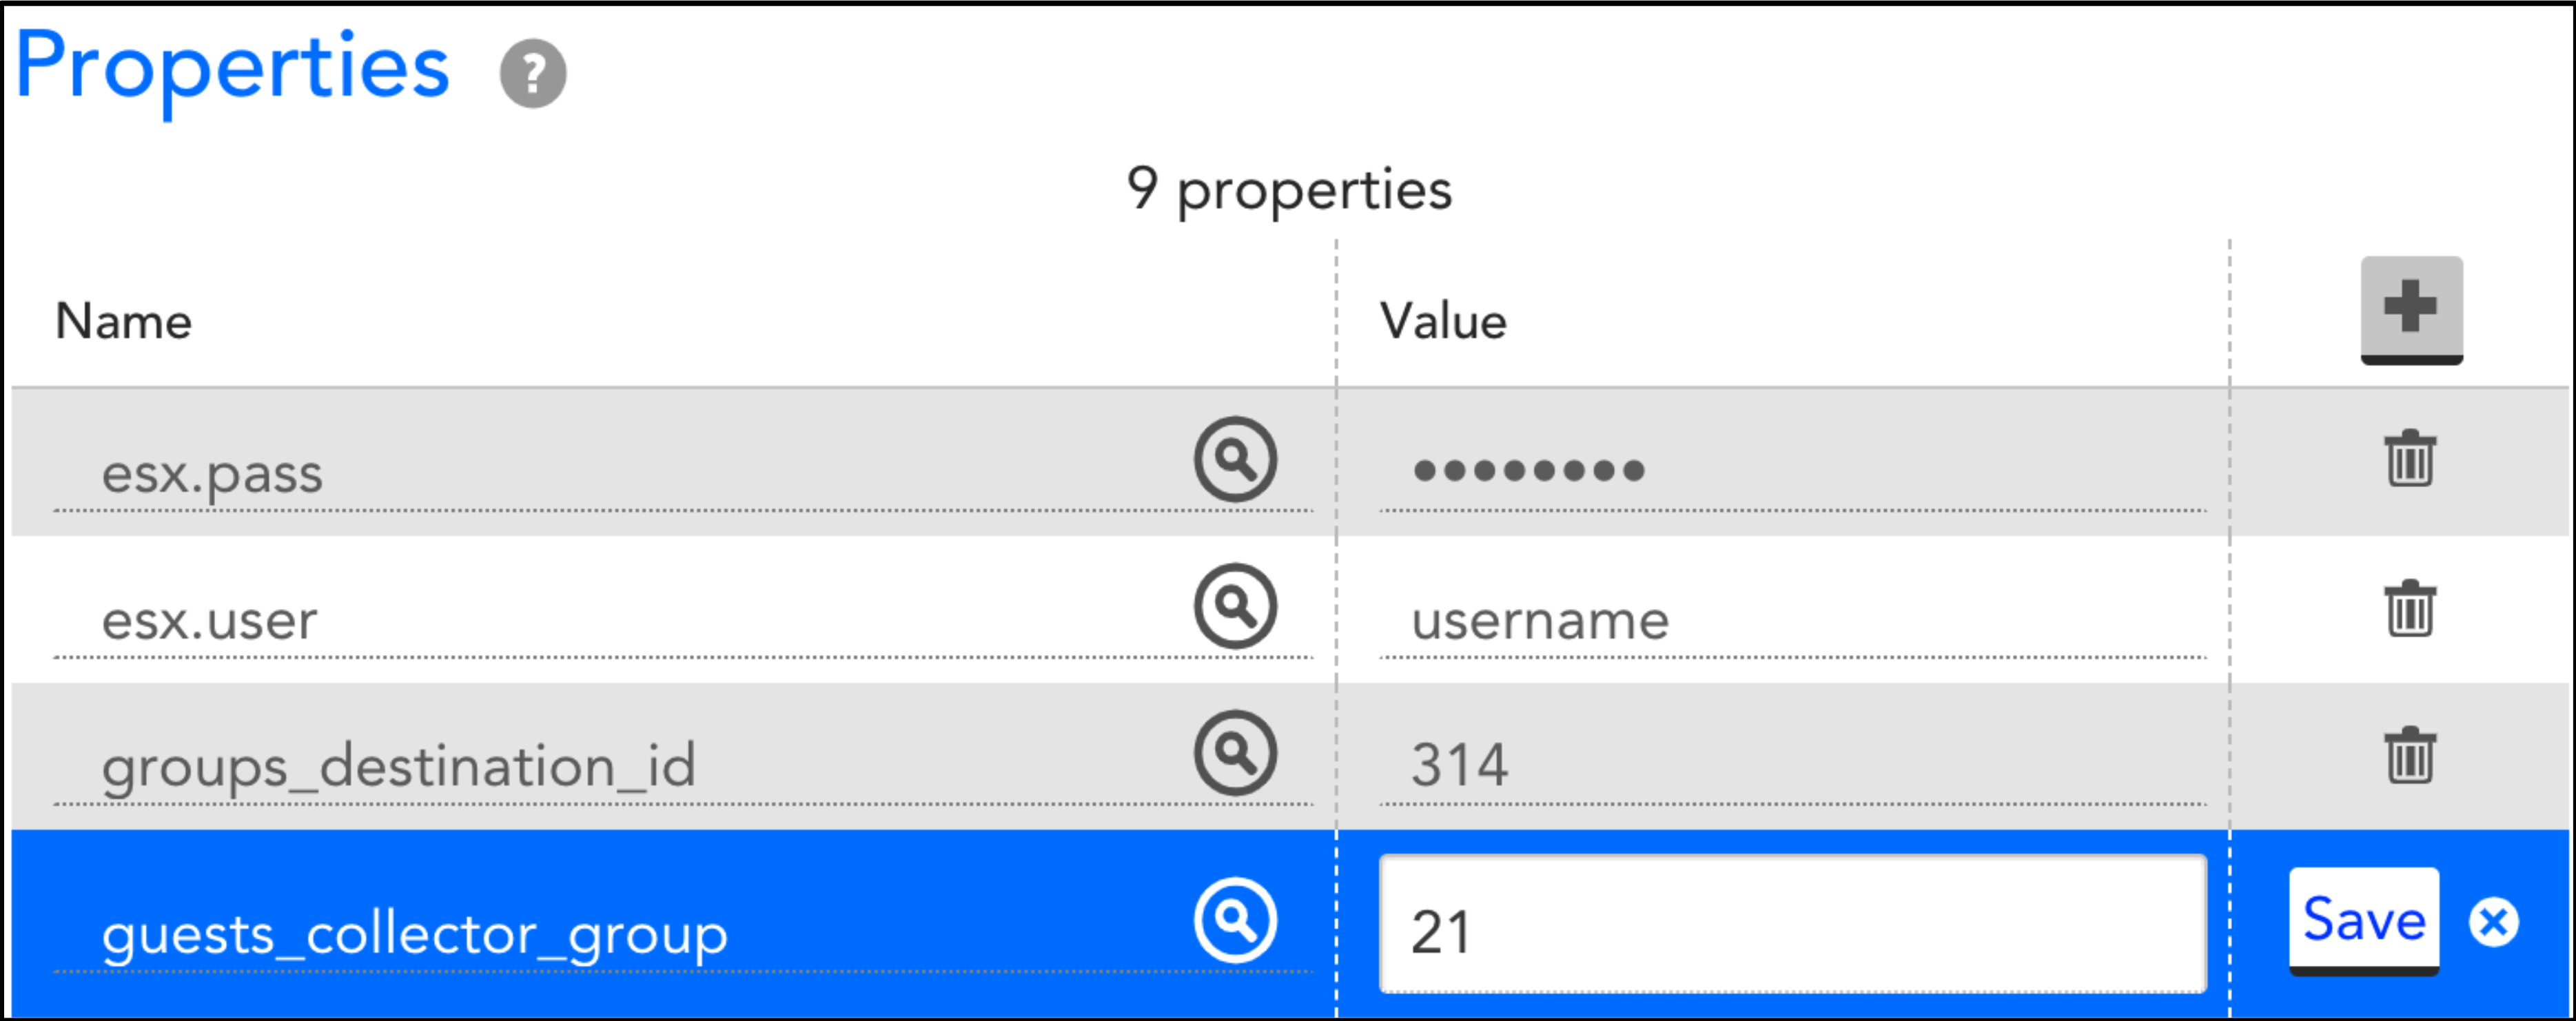Image resolution: width=2576 pixels, height=1021 pixels.
Task: Click the search icon for groups_destination_id
Action: click(1235, 753)
